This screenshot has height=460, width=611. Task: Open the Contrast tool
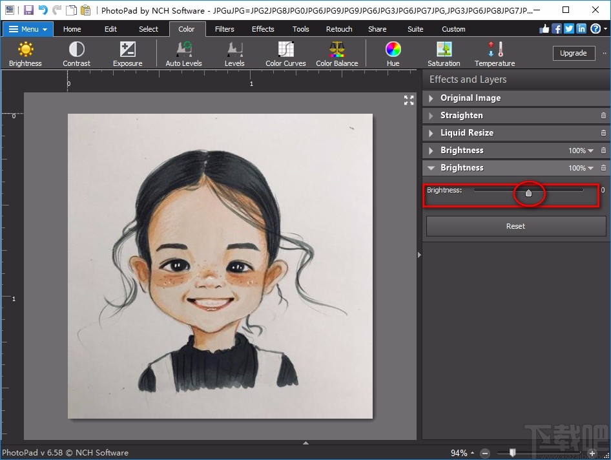[76, 53]
